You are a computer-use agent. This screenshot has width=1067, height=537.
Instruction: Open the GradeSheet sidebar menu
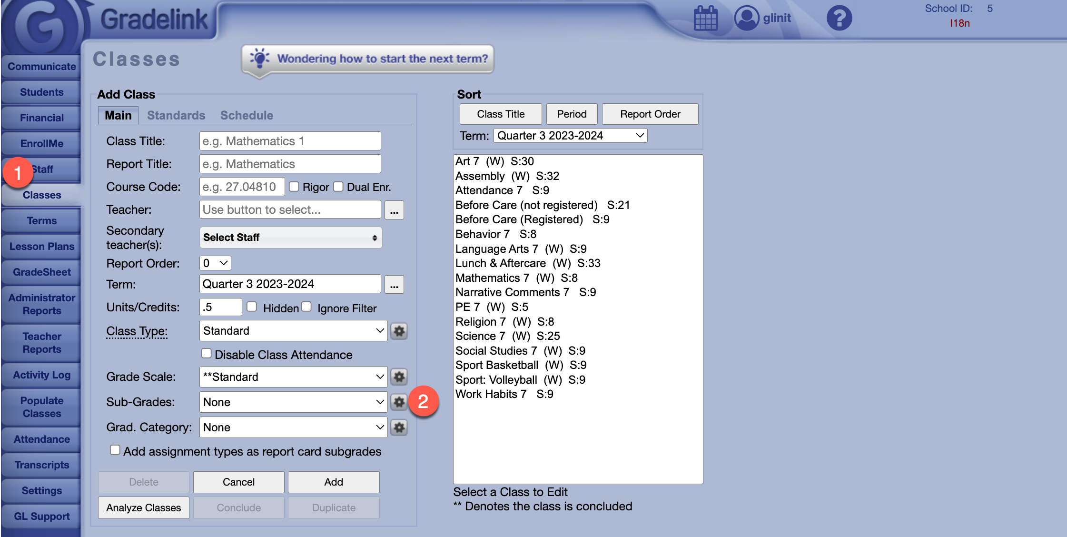42,272
